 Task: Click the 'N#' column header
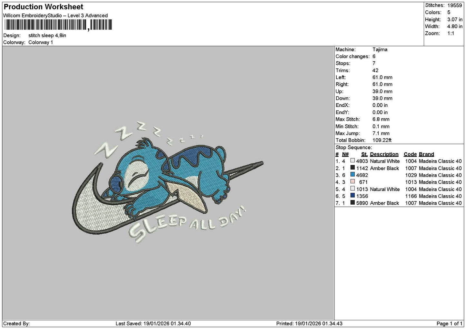[x=345, y=154]
